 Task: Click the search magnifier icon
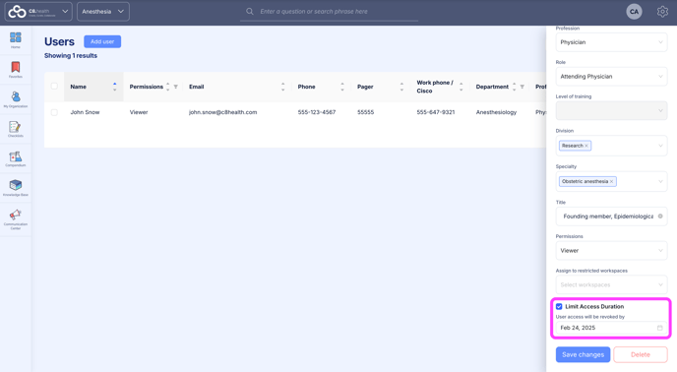point(250,12)
